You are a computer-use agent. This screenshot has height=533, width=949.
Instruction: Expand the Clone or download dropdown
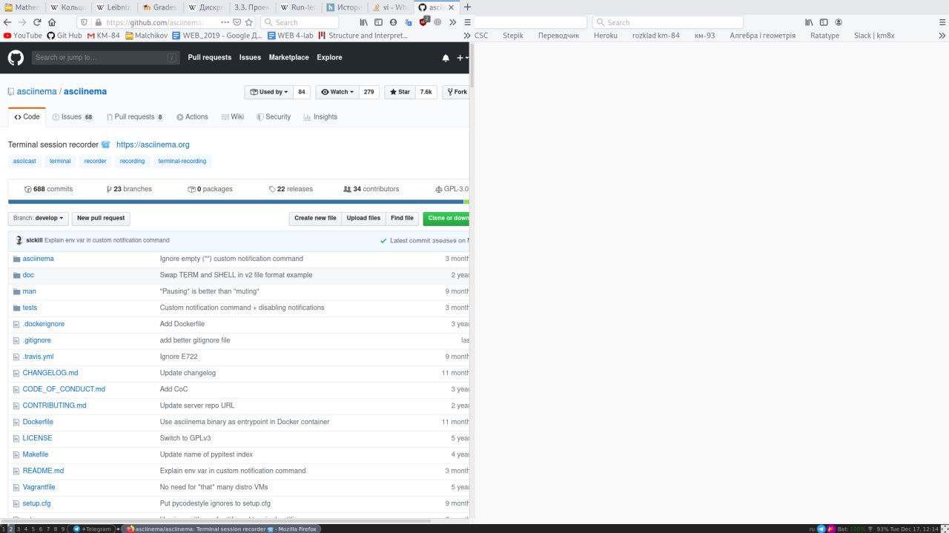tap(447, 218)
